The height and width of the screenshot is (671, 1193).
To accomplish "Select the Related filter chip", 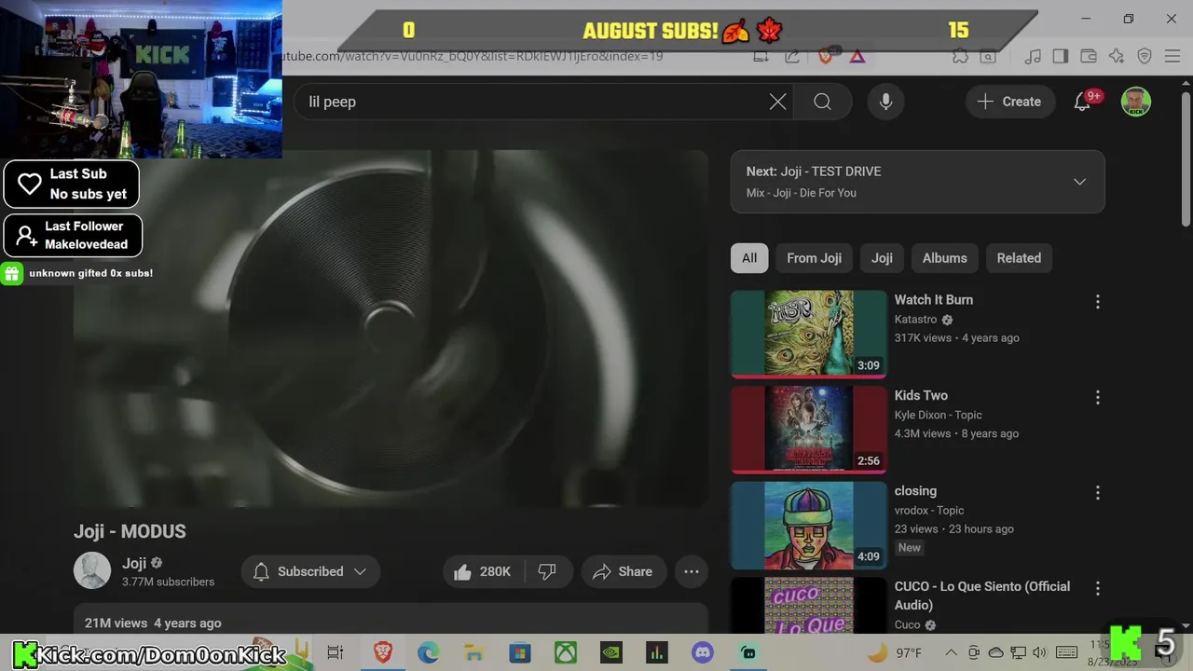I will tap(1019, 258).
